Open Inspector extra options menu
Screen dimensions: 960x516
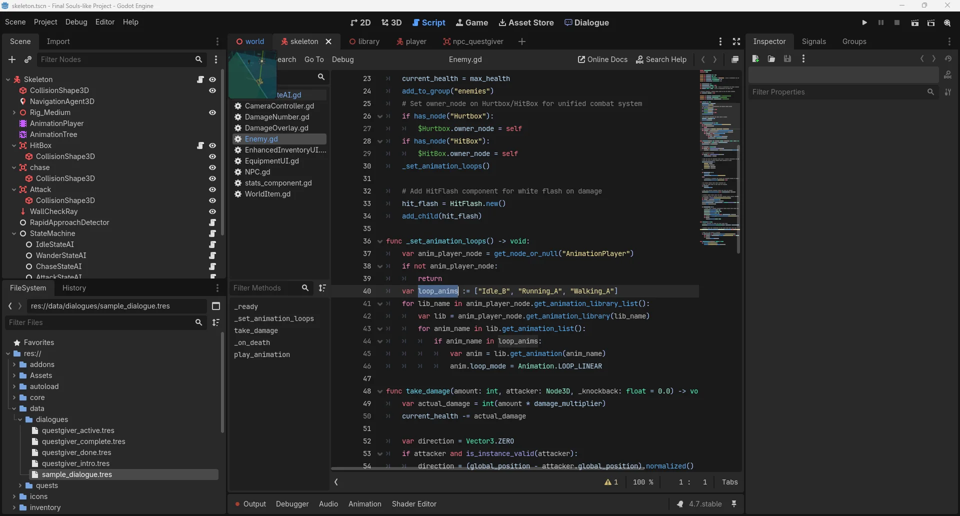(x=803, y=59)
